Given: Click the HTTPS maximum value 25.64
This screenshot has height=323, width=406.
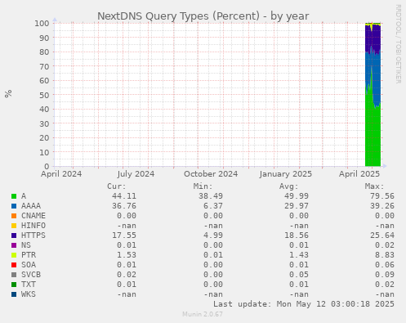Looking at the screenshot, I should click(x=382, y=236).
